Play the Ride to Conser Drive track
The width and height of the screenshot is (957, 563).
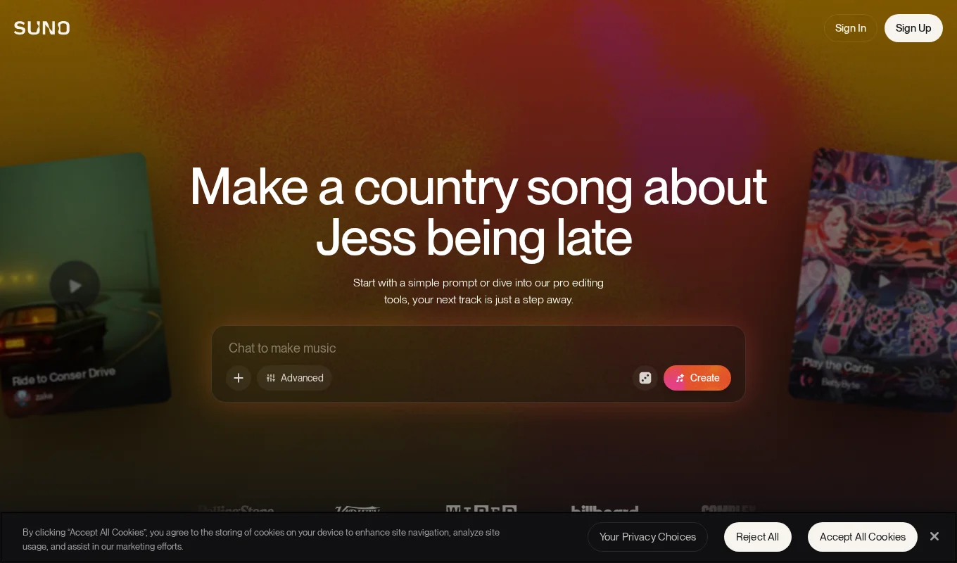point(75,286)
